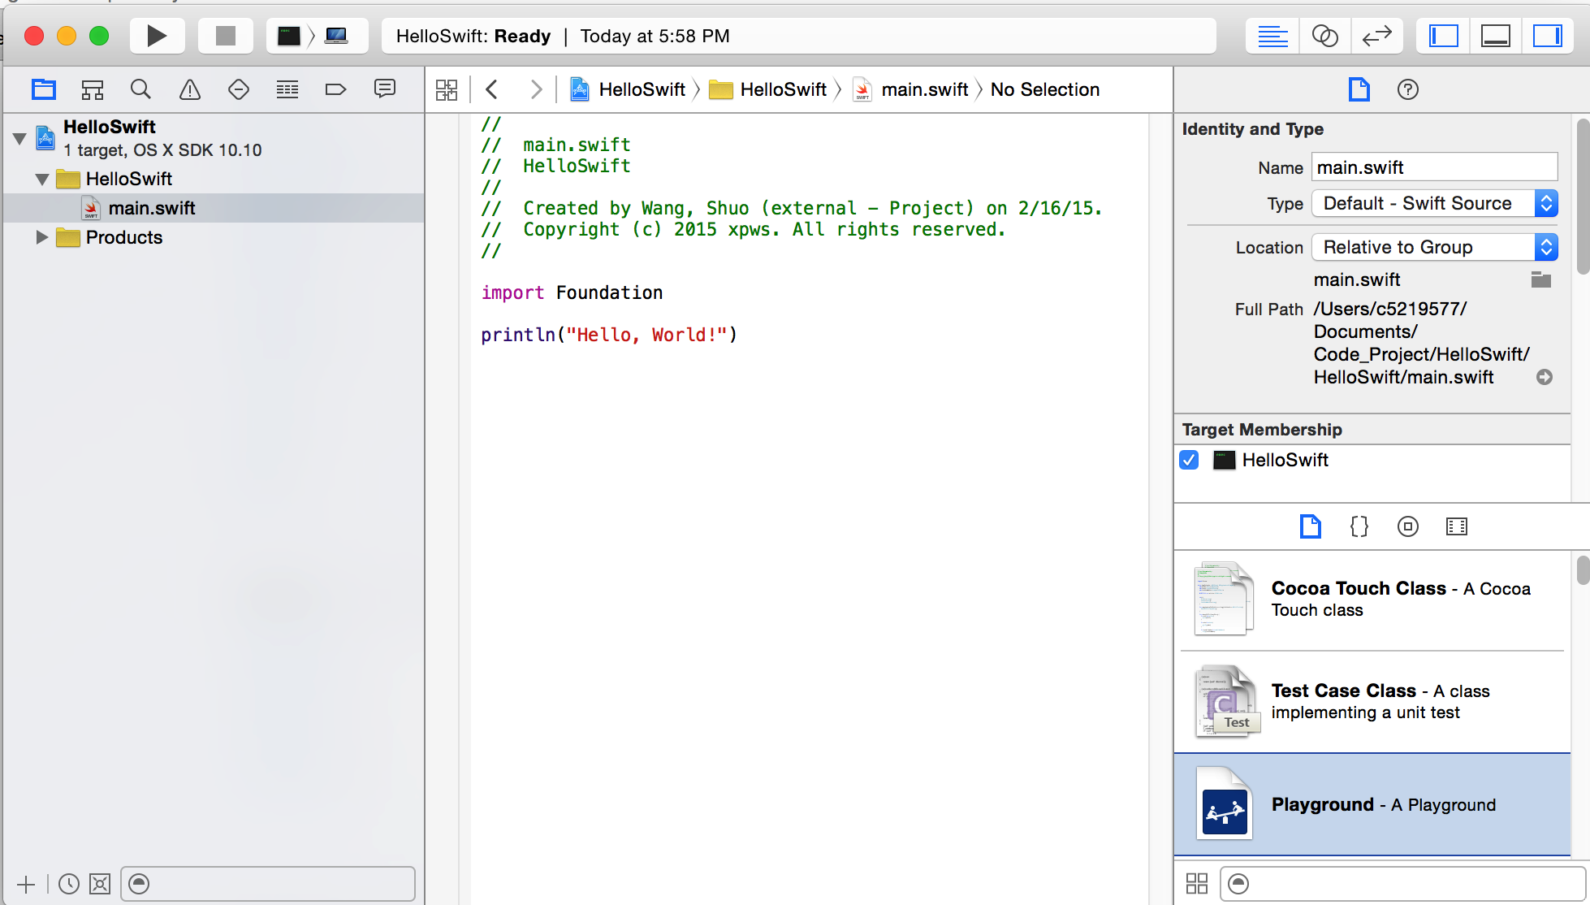Image resolution: width=1590 pixels, height=905 pixels.
Task: Show the Object library
Action: tap(1407, 526)
